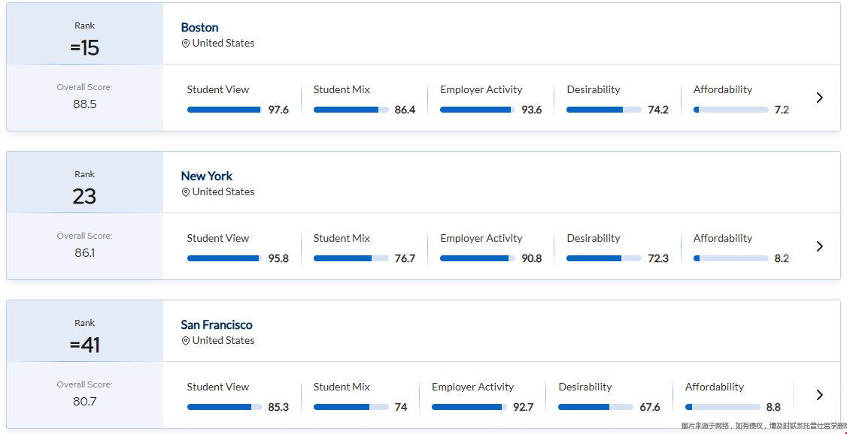Click the location pin icon under Boston
The width and height of the screenshot is (847, 434).
pyautogui.click(x=186, y=44)
